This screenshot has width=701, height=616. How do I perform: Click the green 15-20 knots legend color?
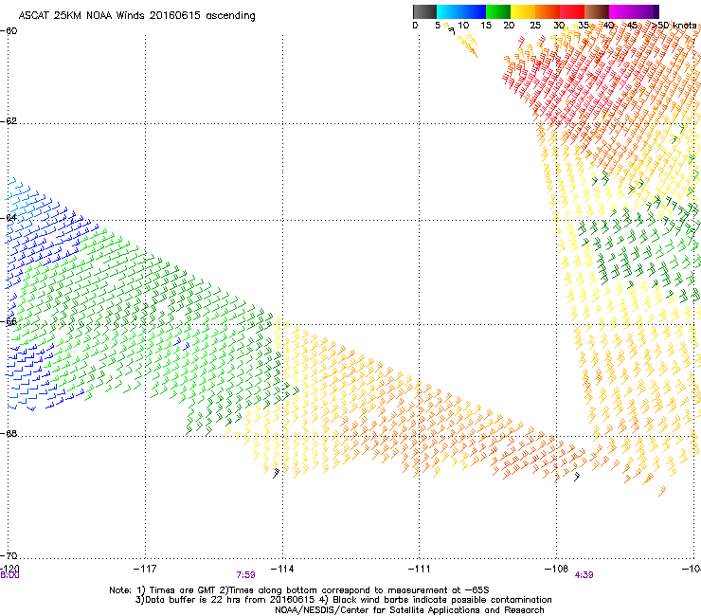pyautogui.click(x=498, y=11)
